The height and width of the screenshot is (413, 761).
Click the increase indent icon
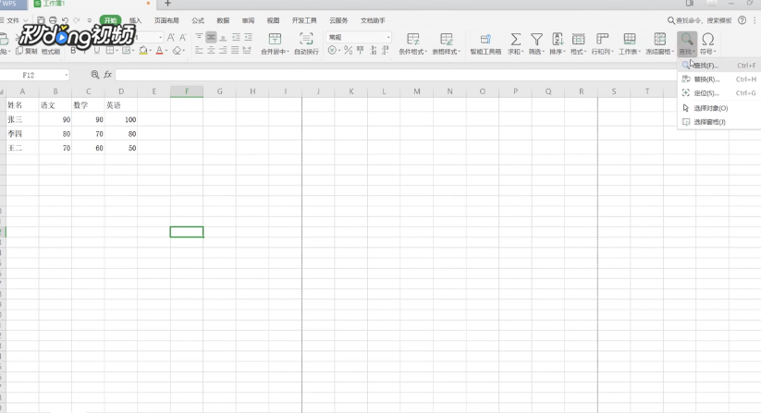pyautogui.click(x=248, y=37)
